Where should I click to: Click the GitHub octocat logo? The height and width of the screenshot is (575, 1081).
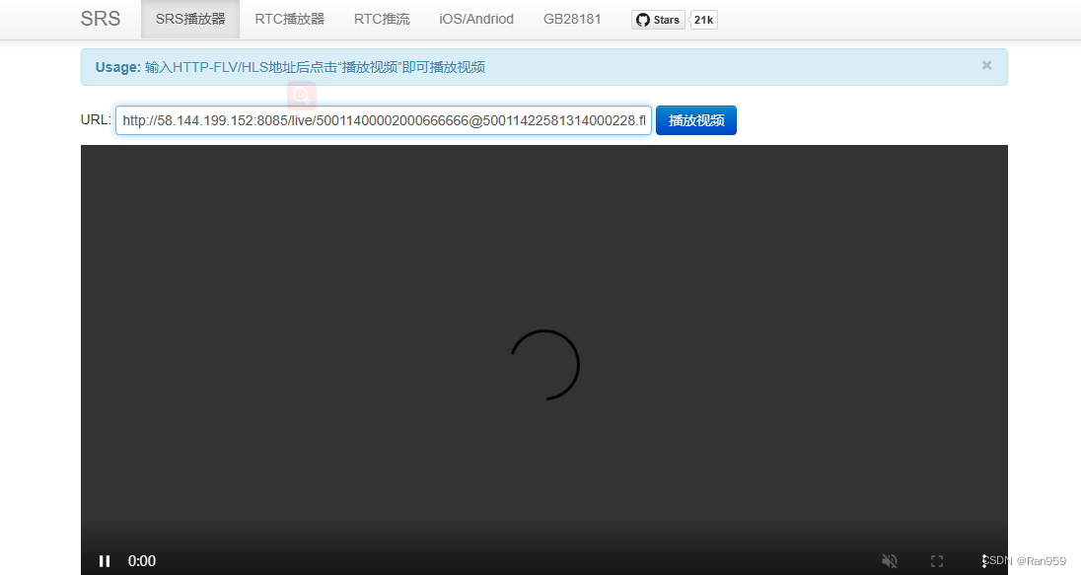(644, 19)
